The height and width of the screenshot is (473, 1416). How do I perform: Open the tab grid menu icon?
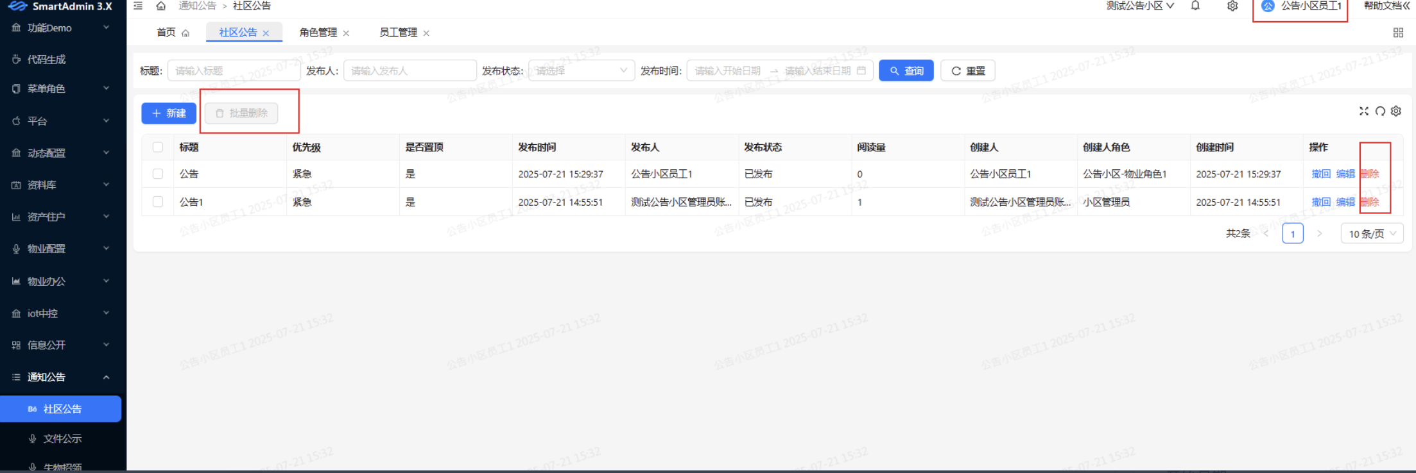click(1399, 33)
